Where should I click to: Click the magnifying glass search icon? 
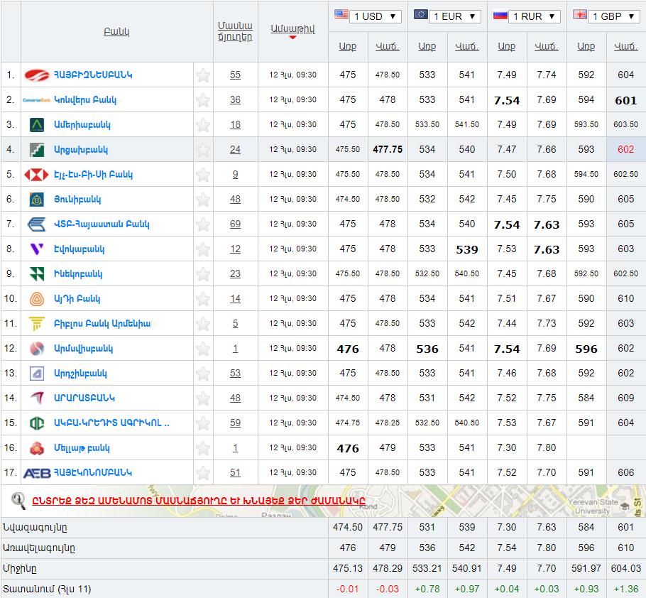(18, 501)
